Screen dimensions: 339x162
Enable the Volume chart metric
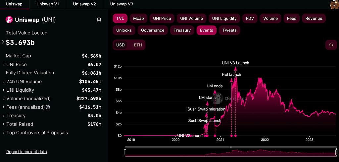pyautogui.click(x=270, y=19)
